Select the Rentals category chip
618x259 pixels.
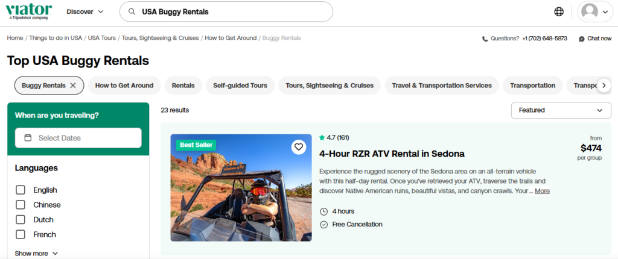[183, 86]
